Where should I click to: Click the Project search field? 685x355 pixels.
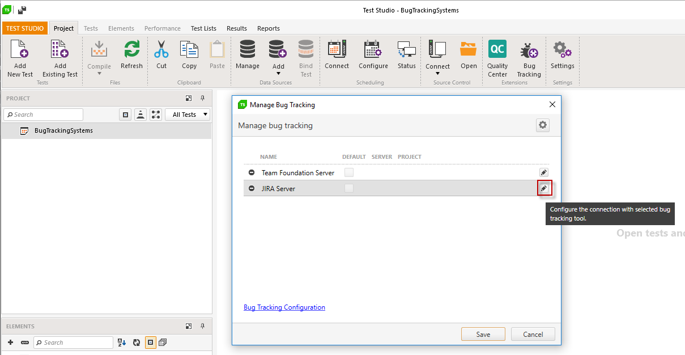45,115
